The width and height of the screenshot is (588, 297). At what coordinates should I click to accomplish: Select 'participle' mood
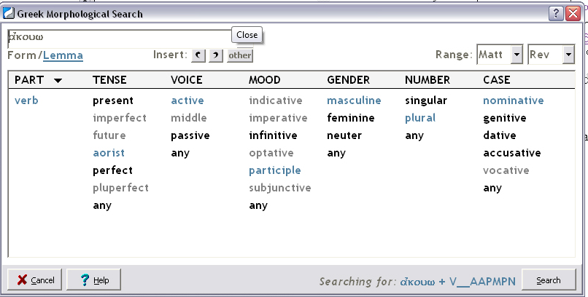(275, 170)
